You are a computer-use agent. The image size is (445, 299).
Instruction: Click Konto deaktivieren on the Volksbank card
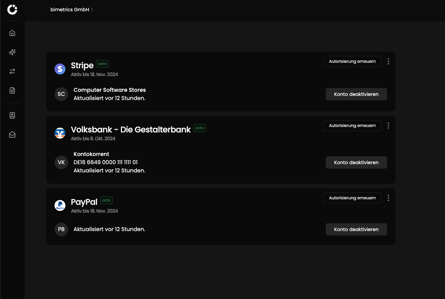pos(356,162)
